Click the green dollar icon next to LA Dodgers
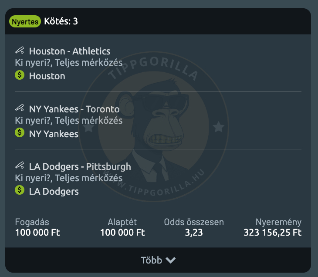 tap(20, 190)
